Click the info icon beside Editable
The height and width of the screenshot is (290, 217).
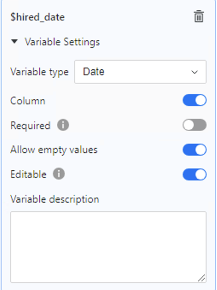pyautogui.click(x=59, y=174)
